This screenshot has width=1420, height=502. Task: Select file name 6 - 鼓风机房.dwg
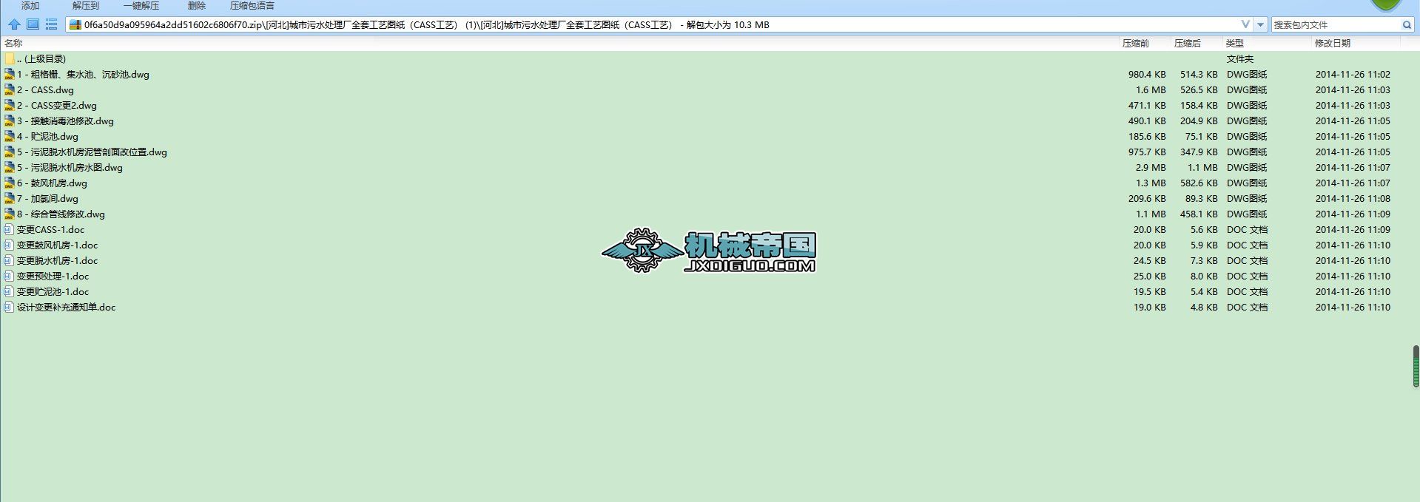[x=52, y=183]
